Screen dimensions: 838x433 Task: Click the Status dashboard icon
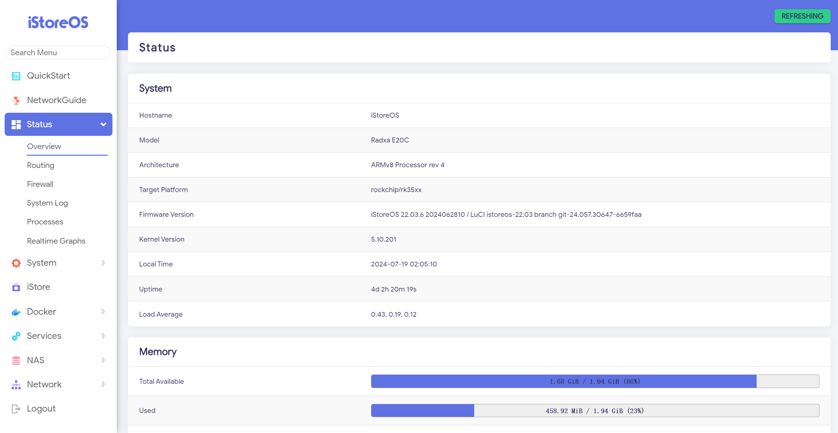point(16,124)
